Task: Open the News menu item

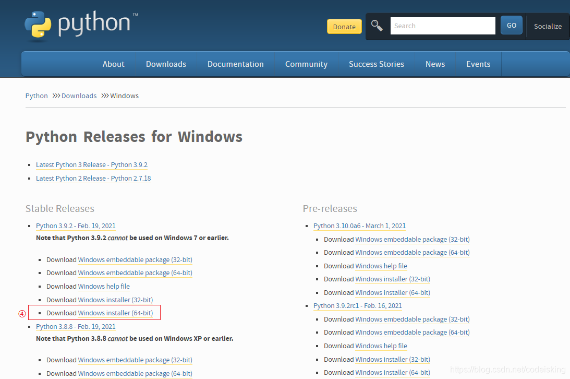Action: point(435,64)
